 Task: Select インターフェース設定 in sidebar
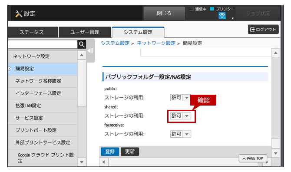pos(38,93)
